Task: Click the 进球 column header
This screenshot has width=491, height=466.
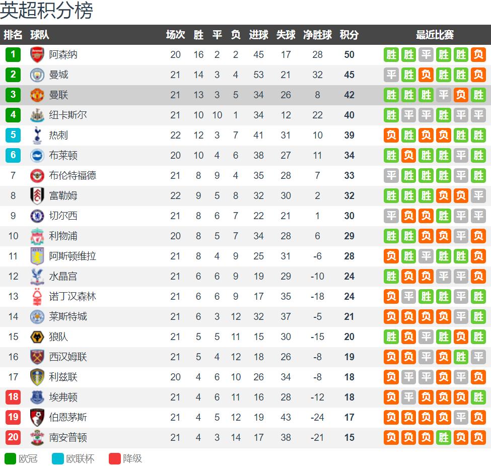Action: pos(258,35)
